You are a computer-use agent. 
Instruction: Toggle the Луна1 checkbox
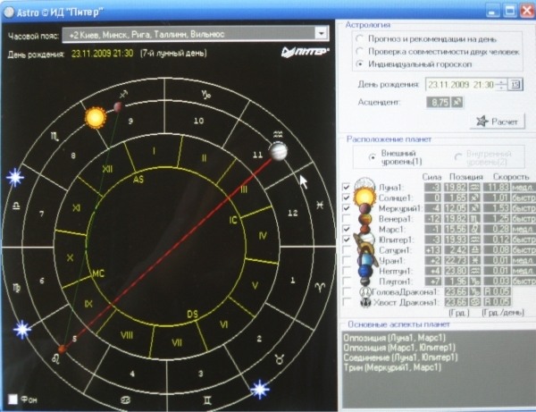pyautogui.click(x=346, y=187)
